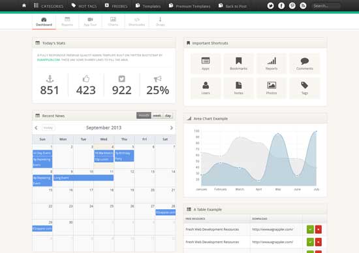Image resolution: width=359 pixels, height=253 pixels.
Task: Click the bookmark icon beside Important Shortcuts
Action: [188, 43]
